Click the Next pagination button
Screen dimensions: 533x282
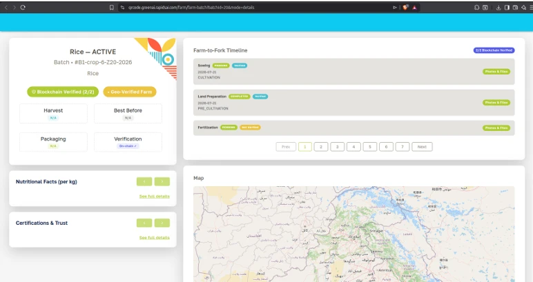pyautogui.click(x=422, y=147)
